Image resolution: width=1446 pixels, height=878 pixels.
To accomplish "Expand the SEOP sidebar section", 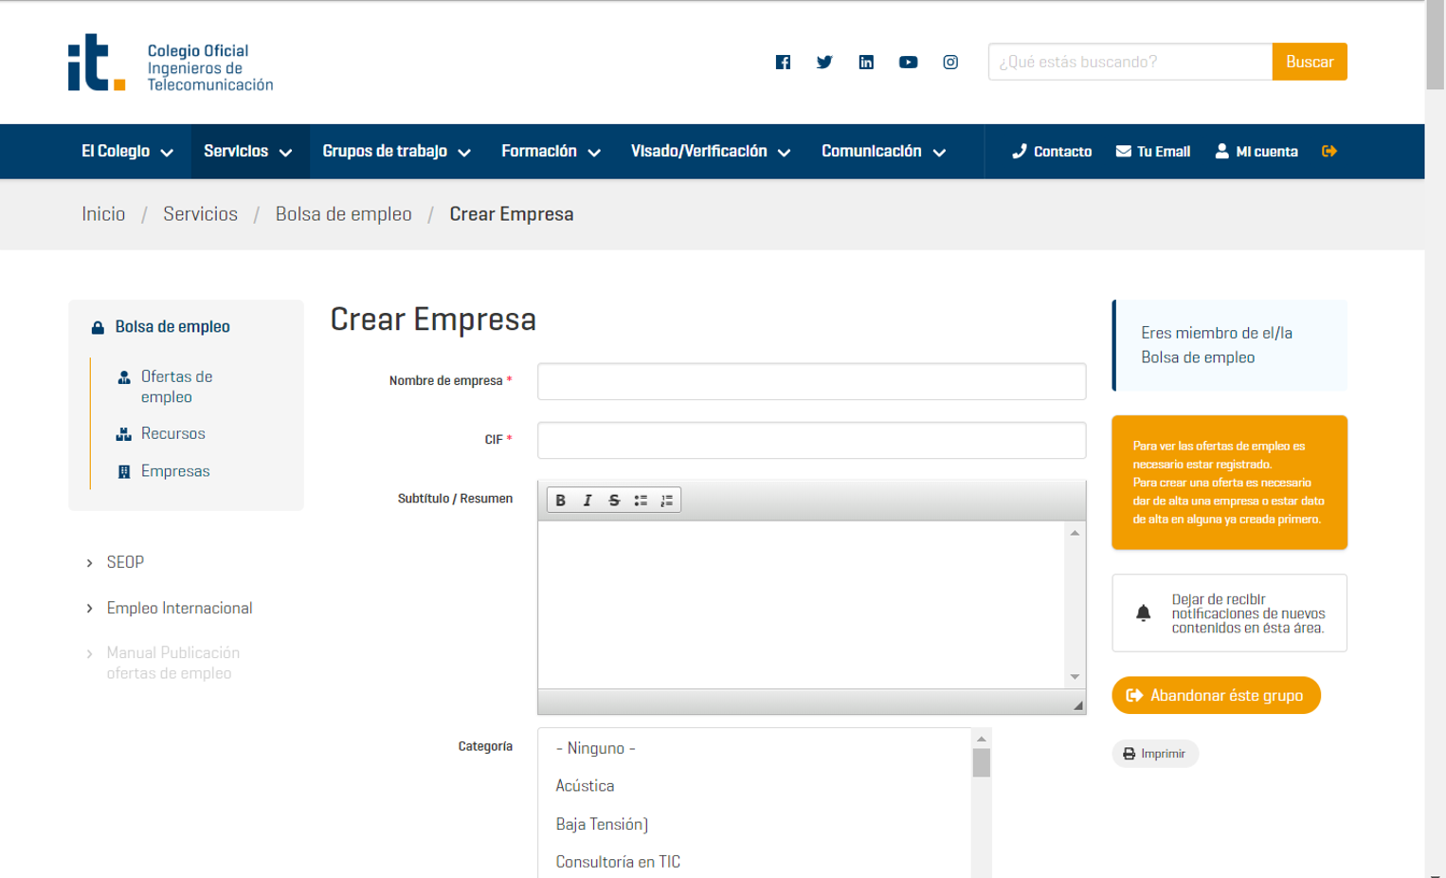I will 124,562.
